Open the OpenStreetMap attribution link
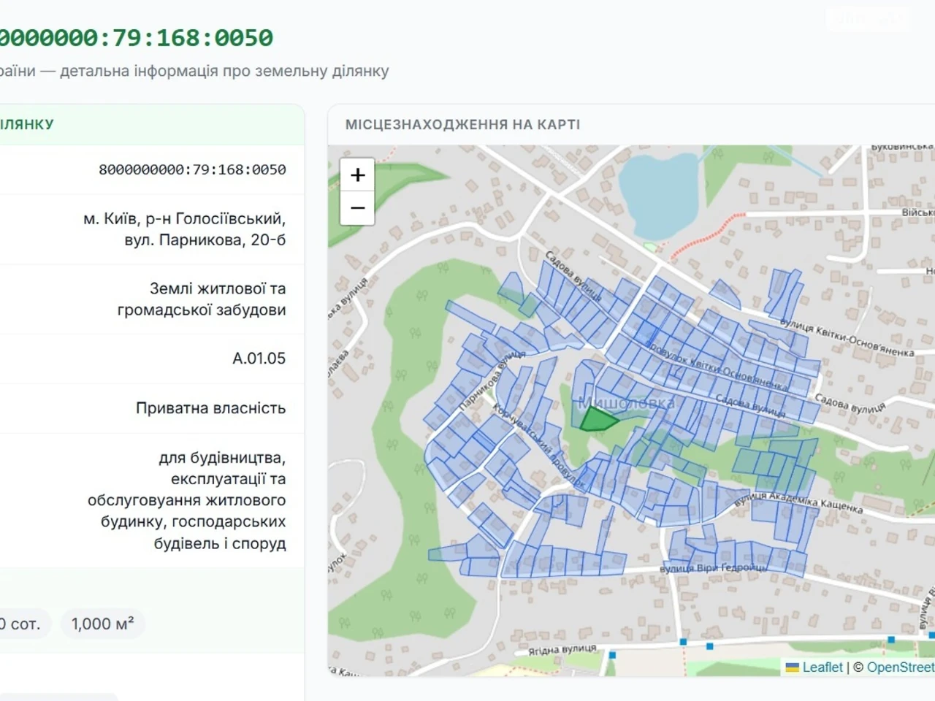The height and width of the screenshot is (701, 935). click(901, 667)
